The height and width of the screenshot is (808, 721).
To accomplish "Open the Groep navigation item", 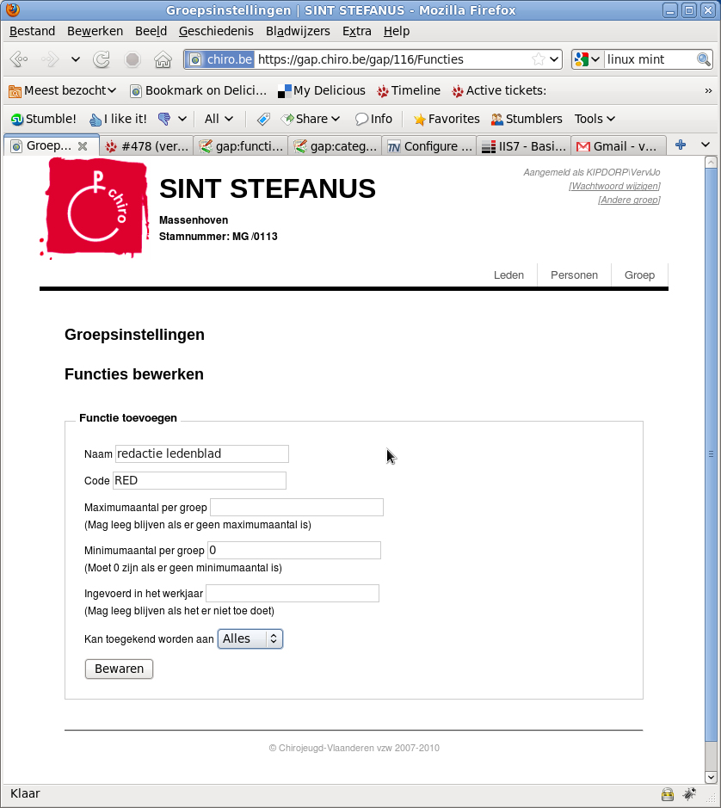I will click(x=639, y=275).
